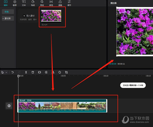Mute the main track with speaker toggle
This screenshot has height=127, width=153.
pyautogui.click(x=9, y=106)
